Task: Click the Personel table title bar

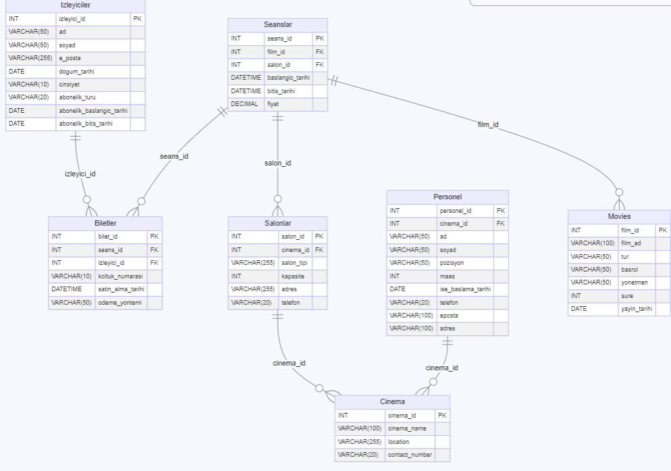Action: click(447, 197)
